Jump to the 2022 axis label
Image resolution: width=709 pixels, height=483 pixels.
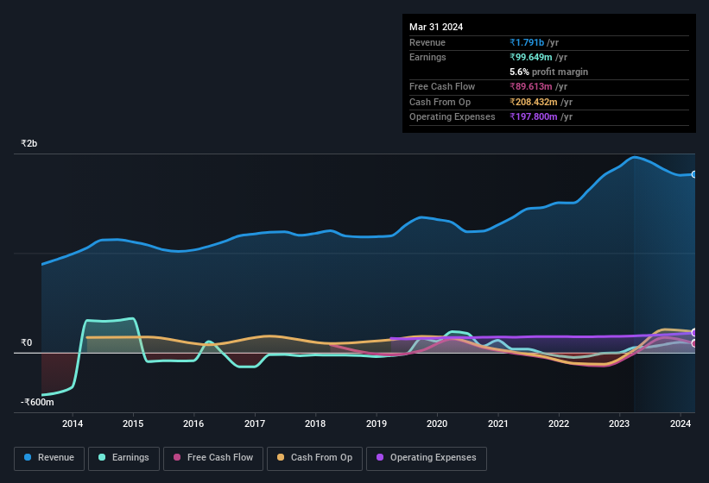tap(559, 423)
